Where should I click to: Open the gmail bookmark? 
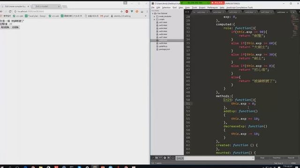[x=105, y=16]
